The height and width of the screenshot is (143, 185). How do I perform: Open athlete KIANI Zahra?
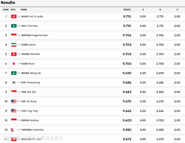coord(28,45)
